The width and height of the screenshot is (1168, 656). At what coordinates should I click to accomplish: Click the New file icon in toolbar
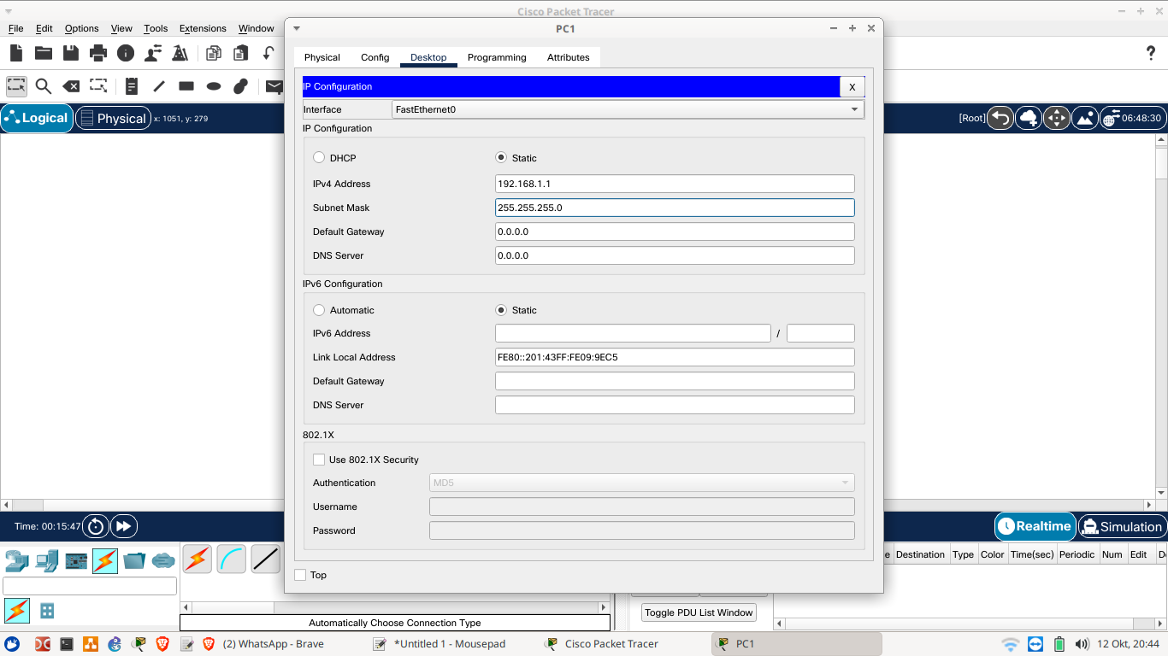[x=16, y=53]
